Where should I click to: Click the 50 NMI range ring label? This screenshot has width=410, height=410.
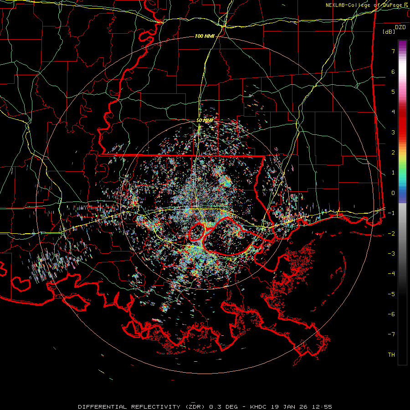(x=205, y=120)
